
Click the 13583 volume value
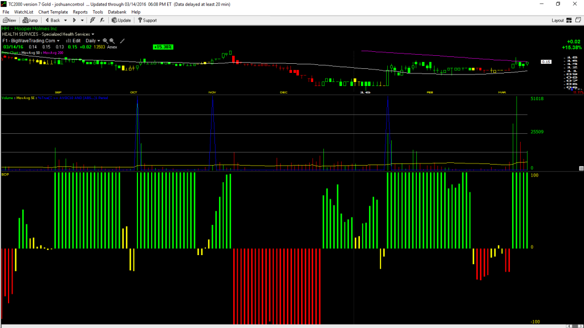[99, 47]
